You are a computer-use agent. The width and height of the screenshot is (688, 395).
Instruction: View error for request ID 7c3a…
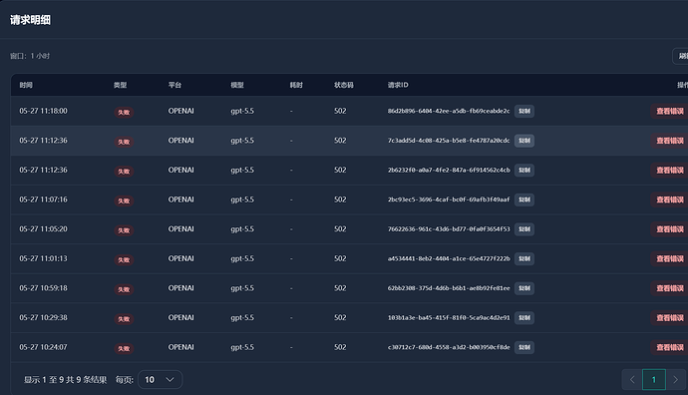pos(670,141)
